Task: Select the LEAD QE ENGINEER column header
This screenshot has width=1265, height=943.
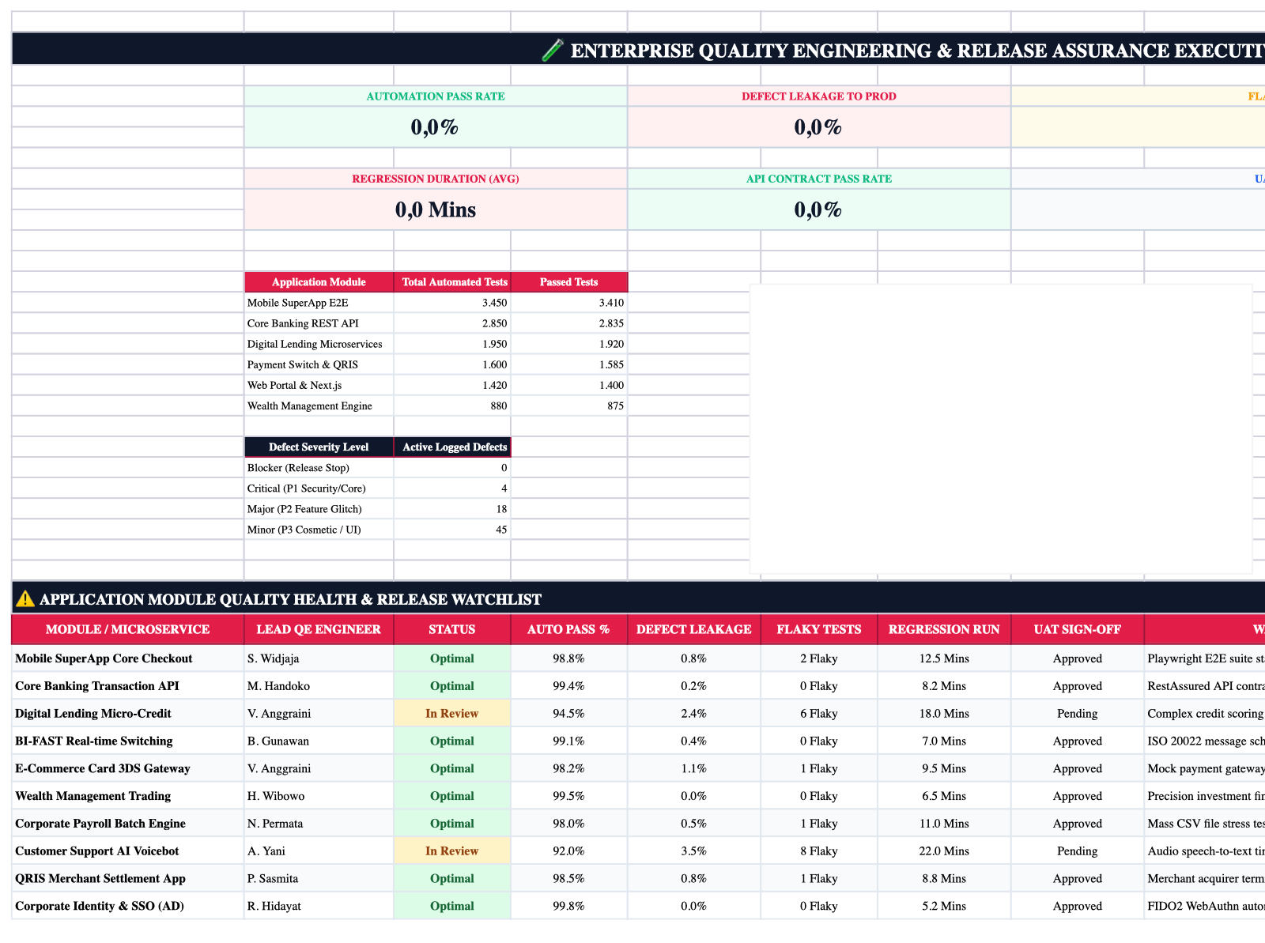Action: pos(319,630)
